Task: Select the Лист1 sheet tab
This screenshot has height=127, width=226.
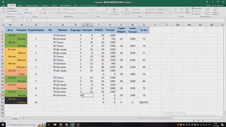Action: tap(15, 118)
